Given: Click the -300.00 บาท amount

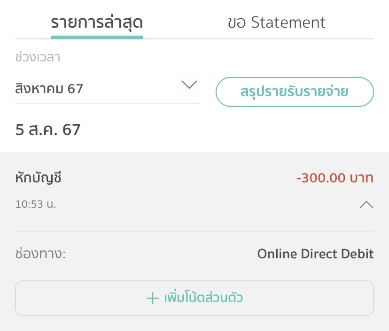Looking at the screenshot, I should point(335,178).
